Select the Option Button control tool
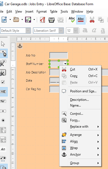The height and width of the screenshot is (169, 108). click(3, 120)
